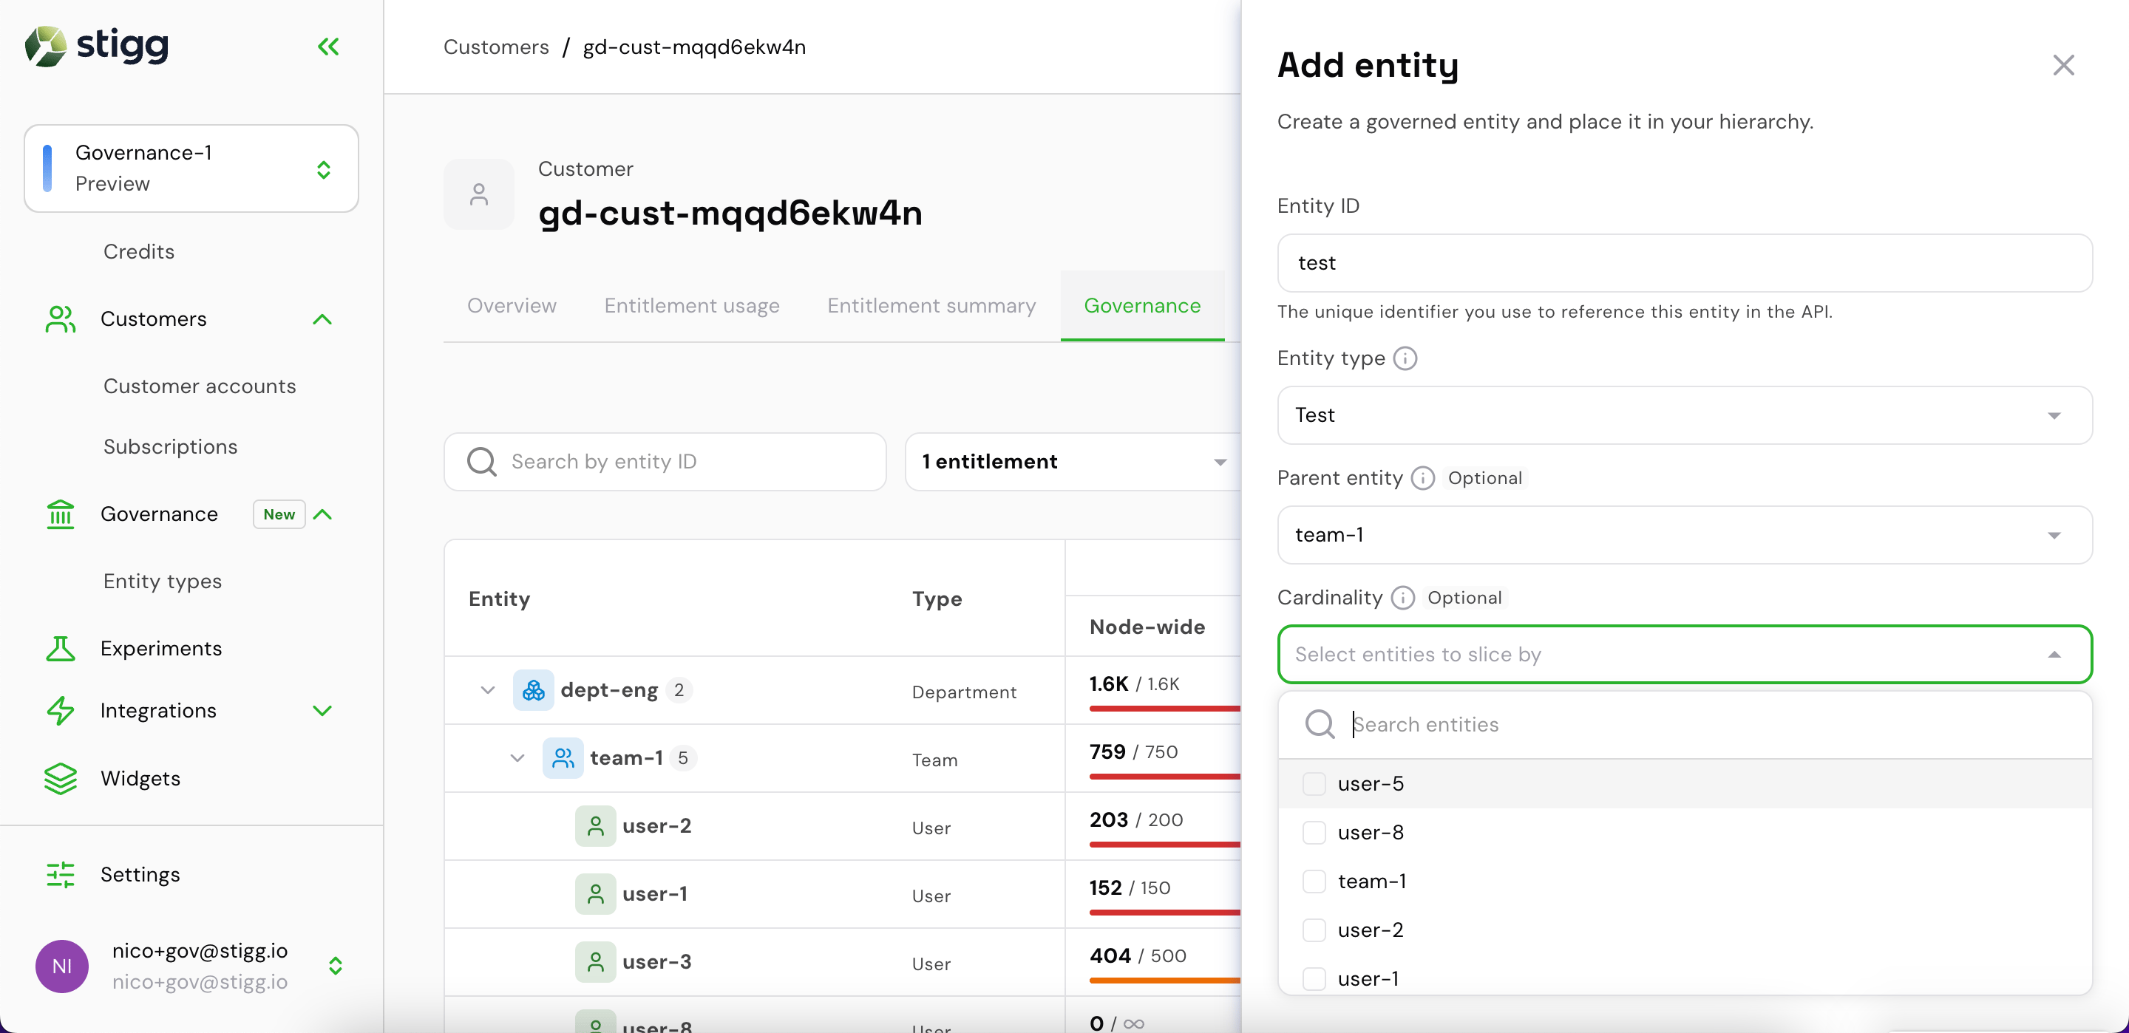The width and height of the screenshot is (2129, 1033).
Task: Click the Governance building icon in sidebar
Action: (61, 514)
